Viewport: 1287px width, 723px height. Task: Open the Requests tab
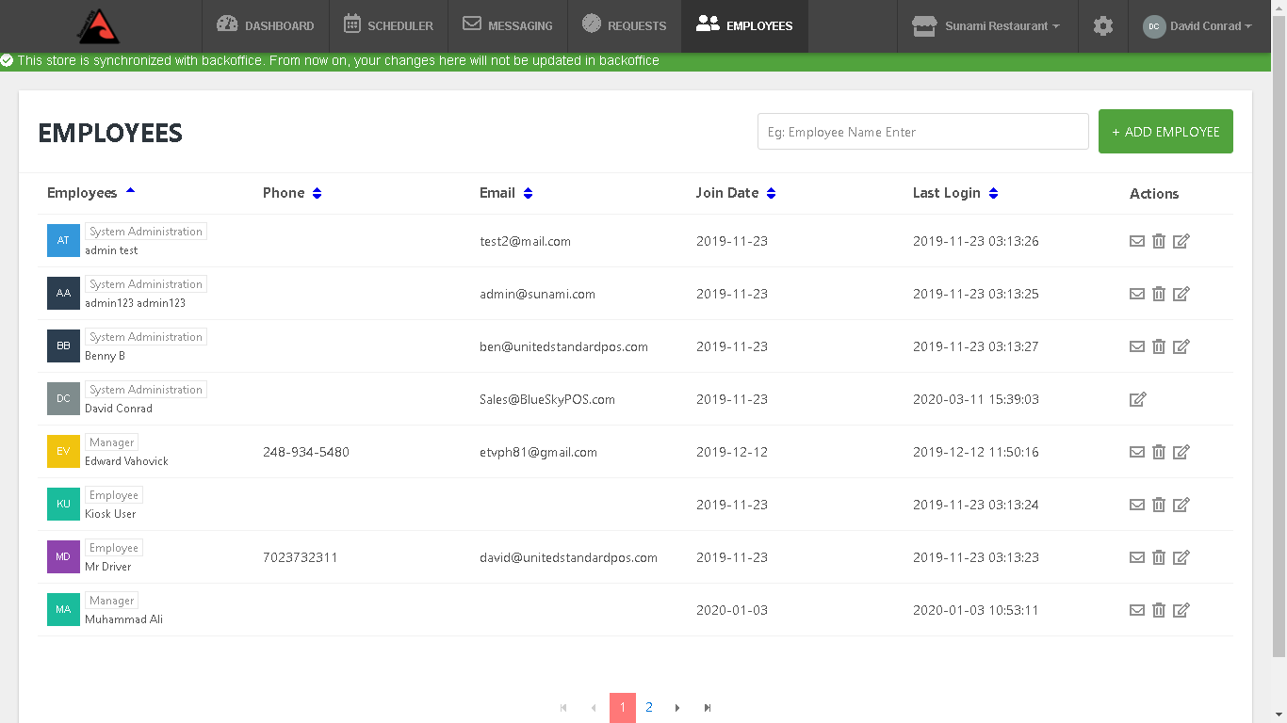(625, 26)
